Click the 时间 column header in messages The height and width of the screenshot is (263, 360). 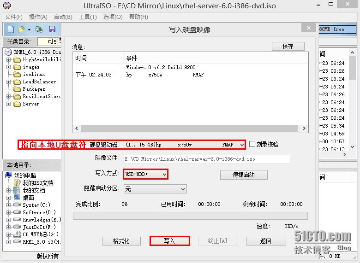click(x=98, y=58)
